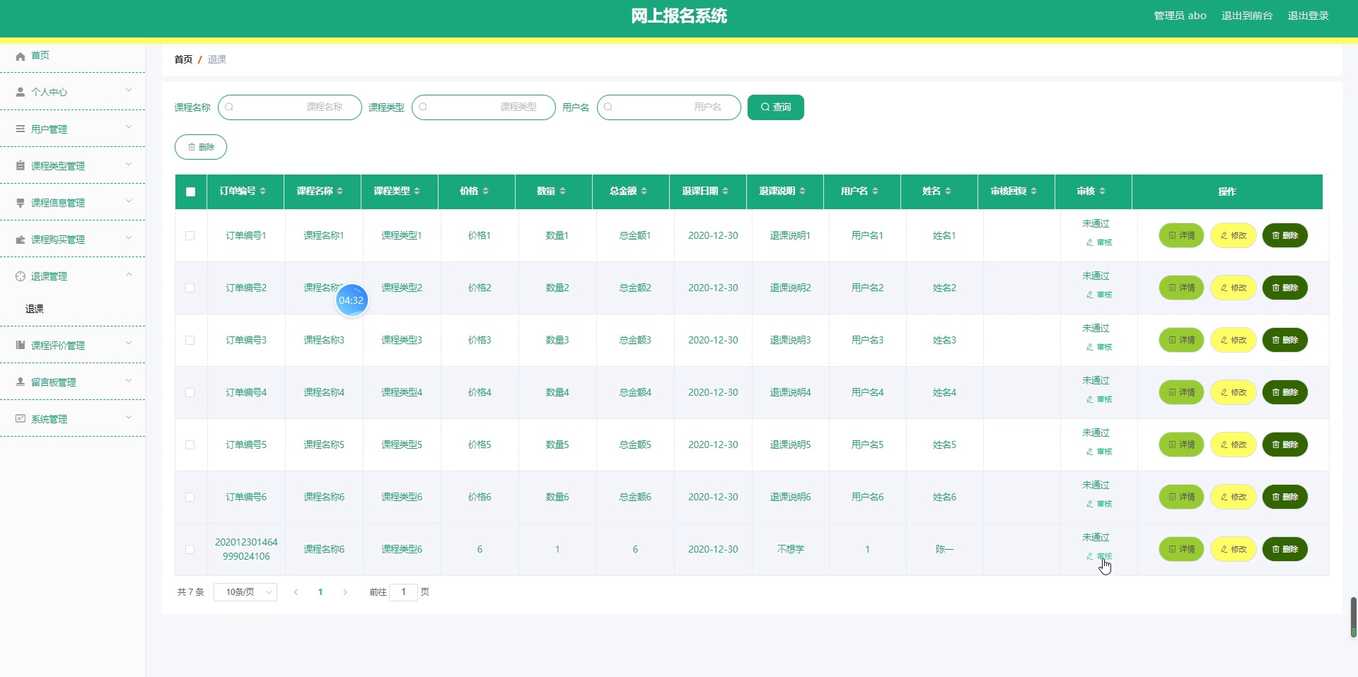Check the row checkbox for 订单编号5
Image resolution: width=1358 pixels, height=677 pixels.
tap(190, 445)
